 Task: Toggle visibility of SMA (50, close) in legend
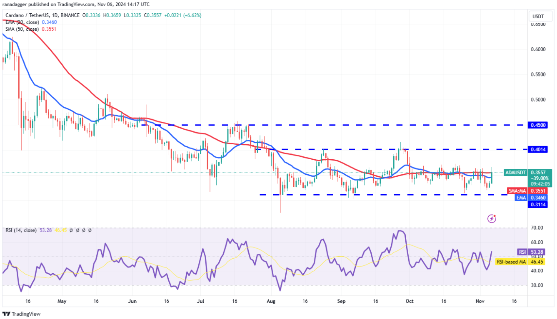[x=22, y=30]
